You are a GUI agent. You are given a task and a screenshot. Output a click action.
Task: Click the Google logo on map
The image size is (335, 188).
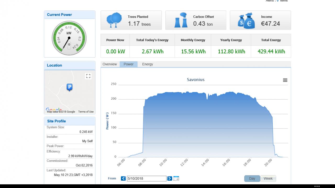54,110
